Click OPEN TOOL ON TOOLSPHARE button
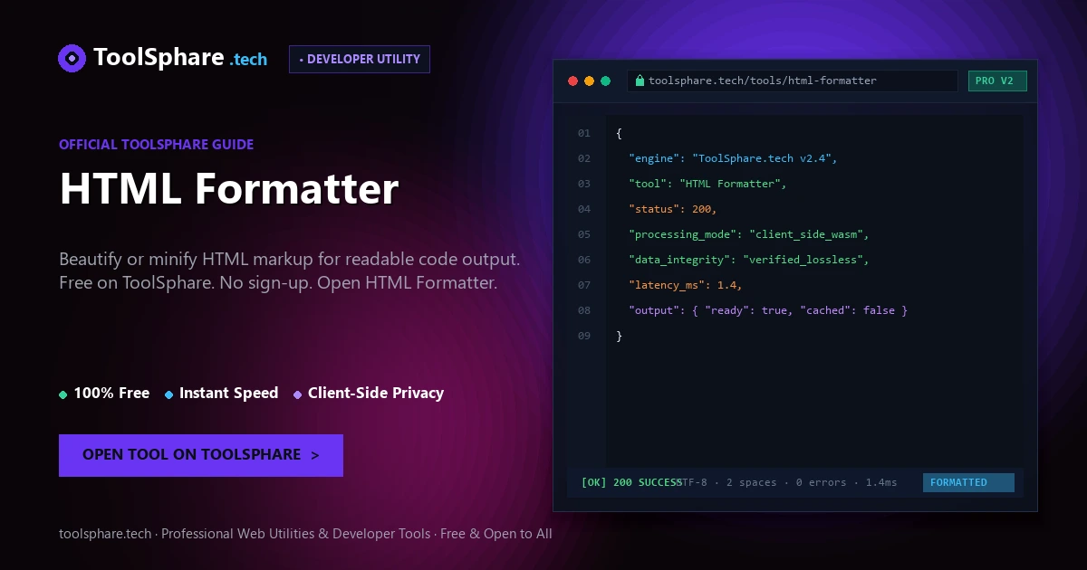1087x570 pixels. 201,455
